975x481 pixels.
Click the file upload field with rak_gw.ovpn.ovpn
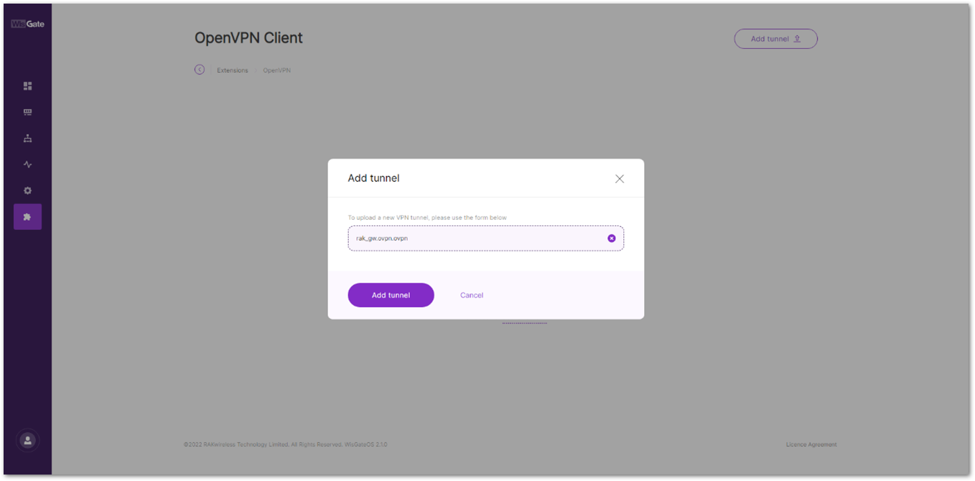pos(474,238)
